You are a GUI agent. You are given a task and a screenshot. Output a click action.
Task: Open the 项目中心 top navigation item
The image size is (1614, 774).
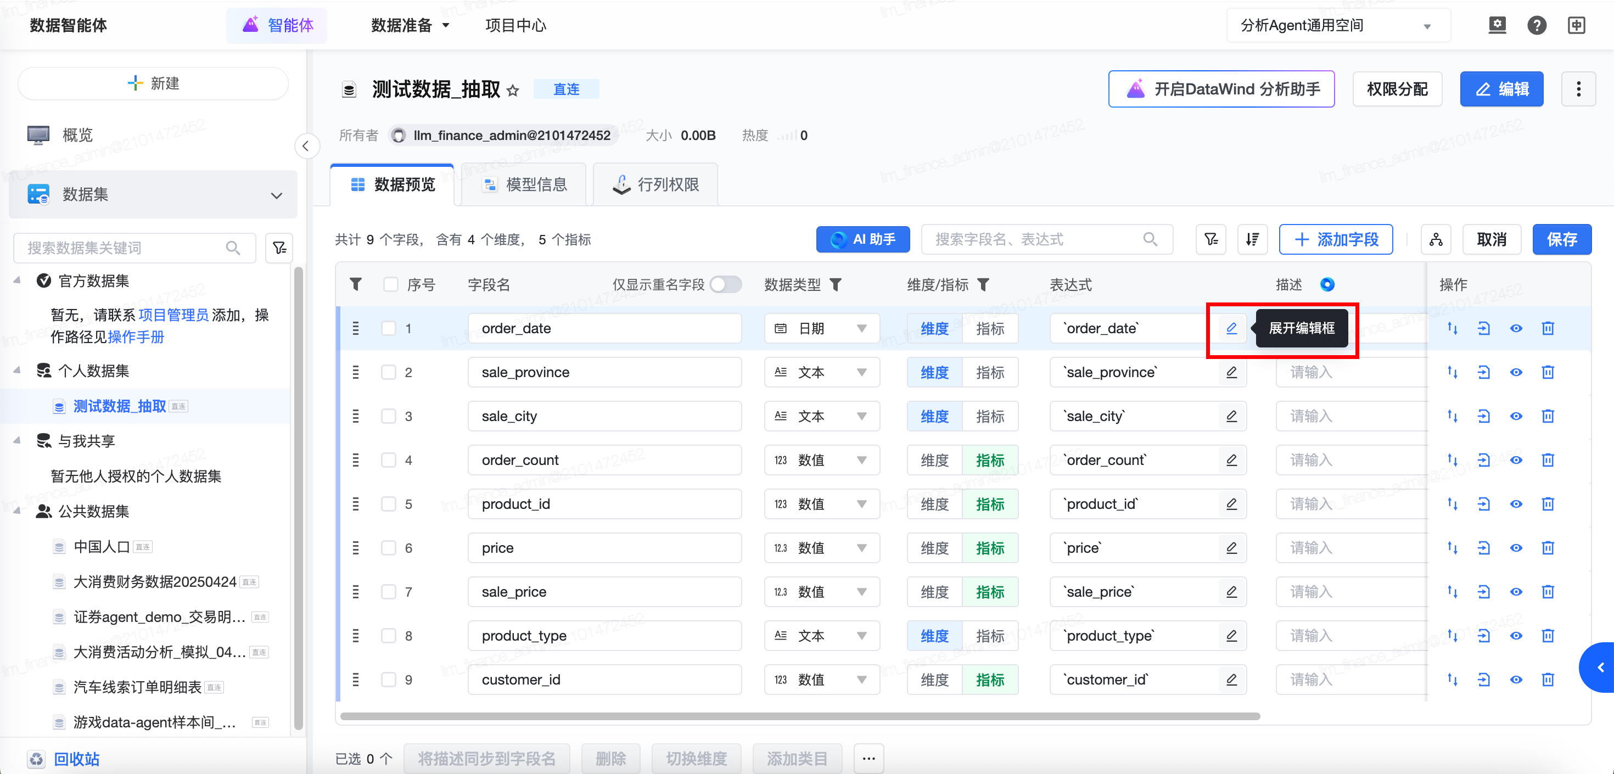[515, 25]
